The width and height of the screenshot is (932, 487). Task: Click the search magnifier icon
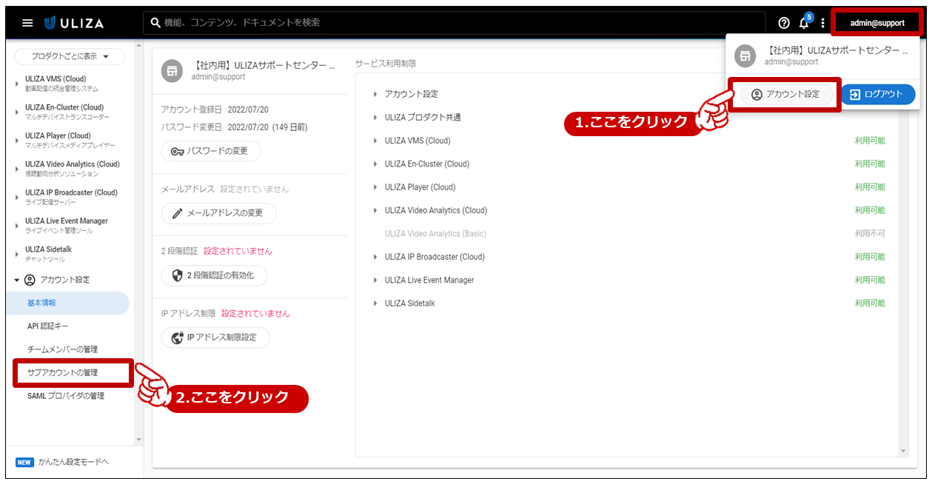155,23
